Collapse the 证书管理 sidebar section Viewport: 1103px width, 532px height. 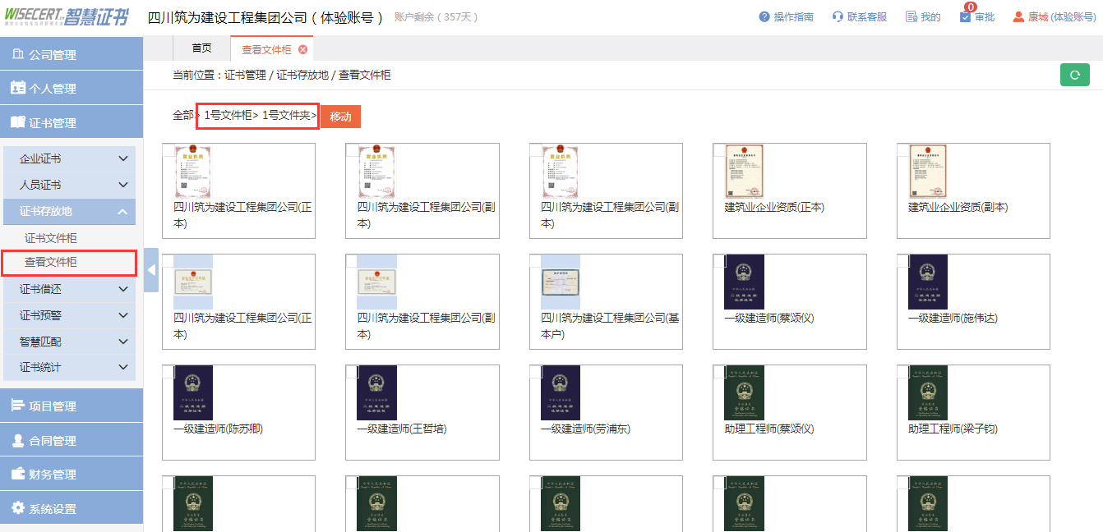point(72,123)
